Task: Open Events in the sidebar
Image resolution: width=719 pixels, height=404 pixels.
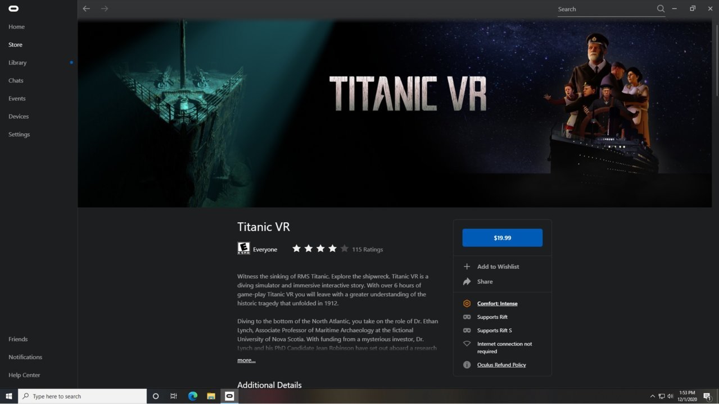Action: tap(17, 99)
